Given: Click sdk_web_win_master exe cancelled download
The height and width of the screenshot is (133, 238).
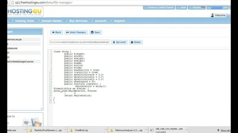Looking at the screenshot, I should (x=169, y=130).
